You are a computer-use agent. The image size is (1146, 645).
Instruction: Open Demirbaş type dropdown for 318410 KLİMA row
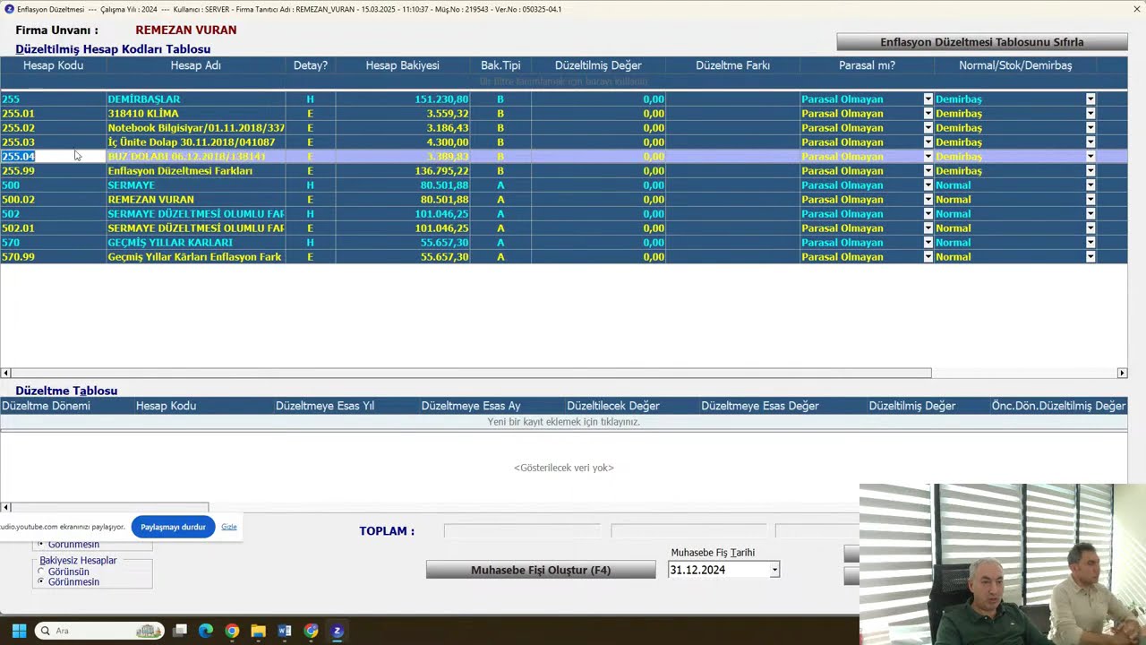click(1090, 114)
